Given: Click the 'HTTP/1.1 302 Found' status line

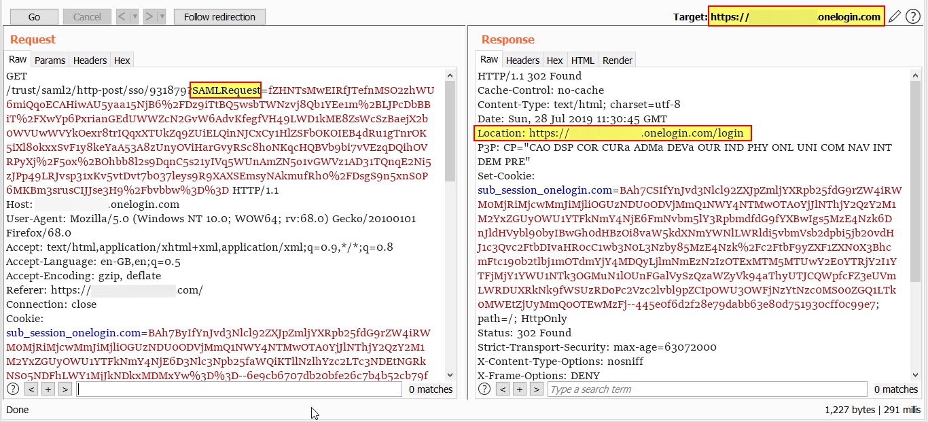Looking at the screenshot, I should [x=530, y=76].
